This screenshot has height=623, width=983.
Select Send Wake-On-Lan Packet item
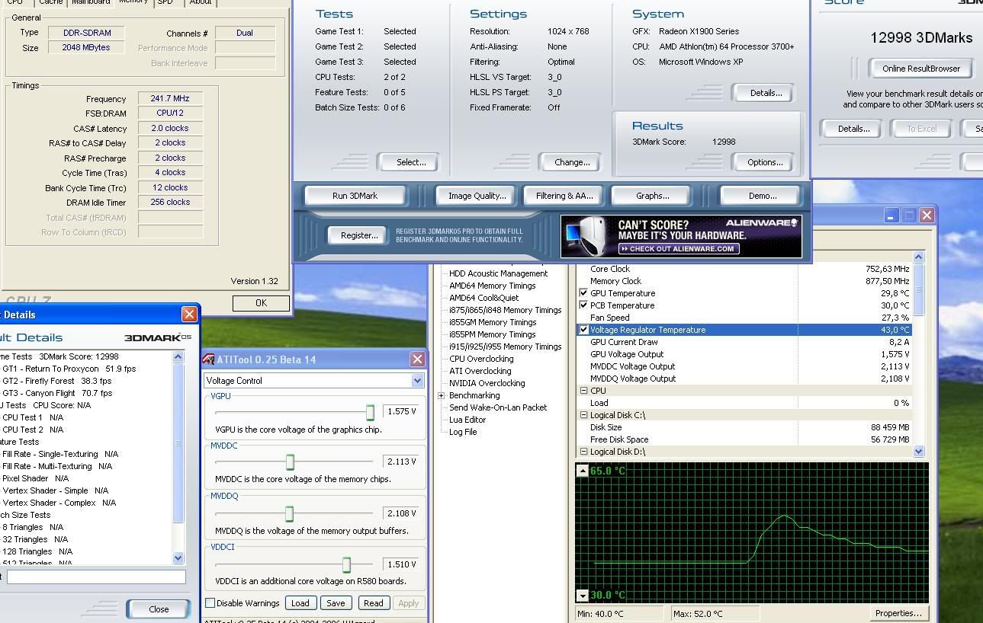point(498,407)
